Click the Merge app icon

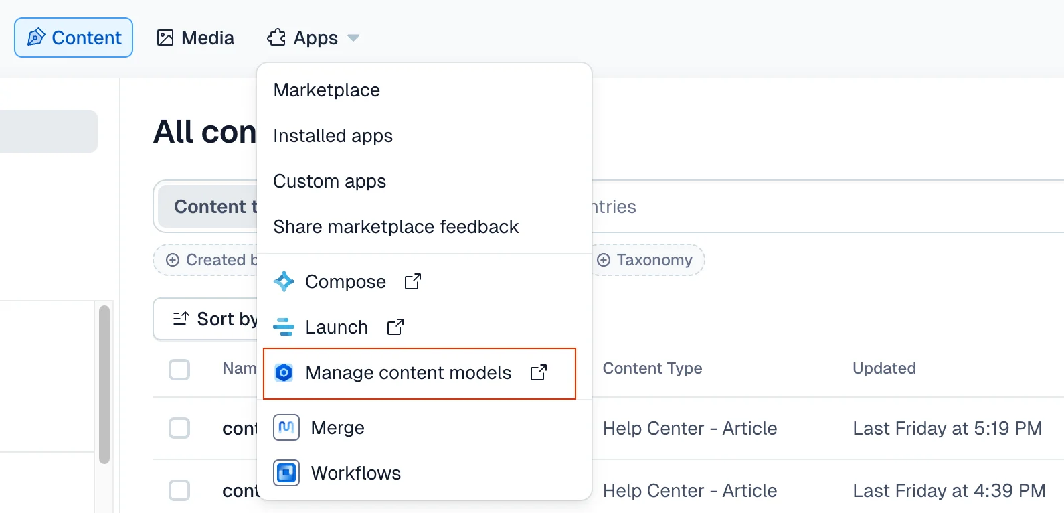pos(286,427)
